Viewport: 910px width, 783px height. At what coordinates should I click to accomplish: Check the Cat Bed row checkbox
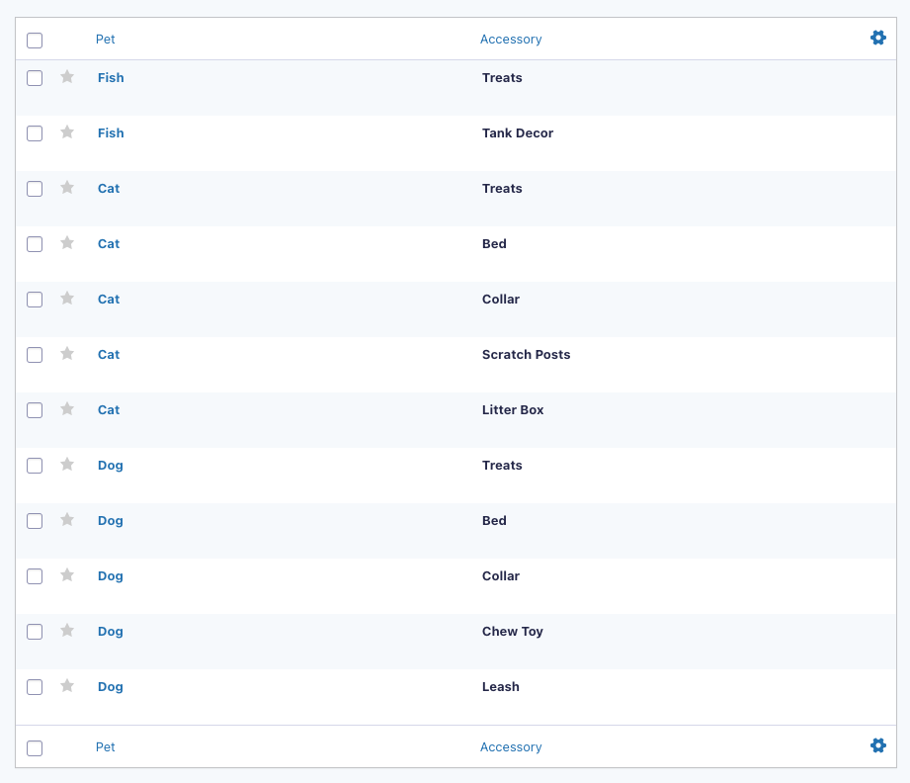coord(35,244)
